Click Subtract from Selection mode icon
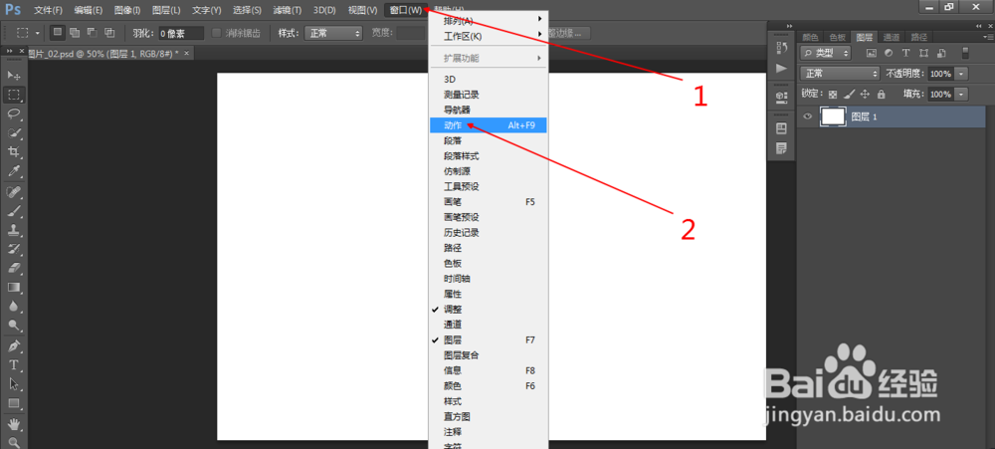995x449 pixels. pyautogui.click(x=92, y=33)
